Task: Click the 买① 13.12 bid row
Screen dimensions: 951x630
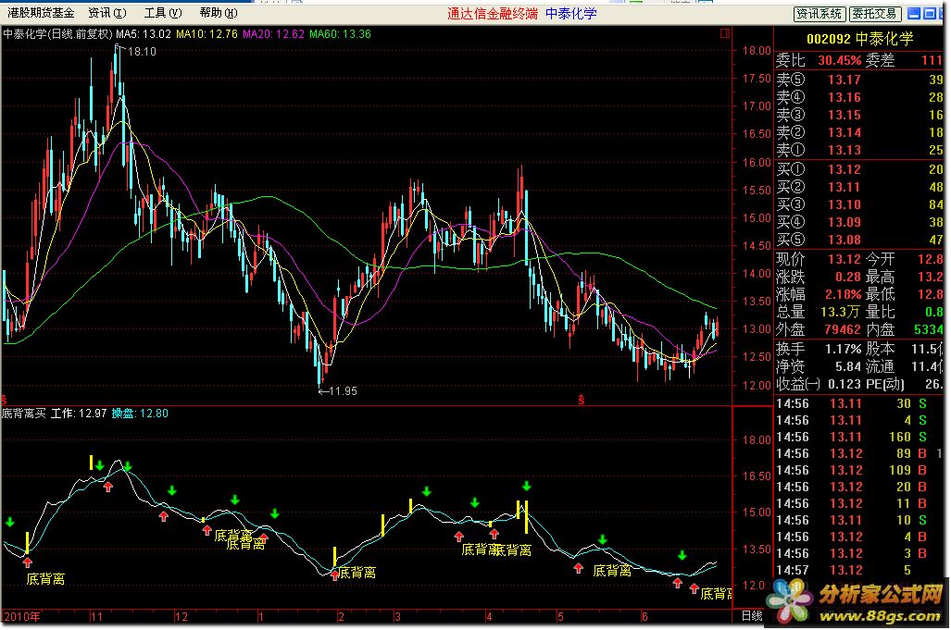Action: pos(859,169)
